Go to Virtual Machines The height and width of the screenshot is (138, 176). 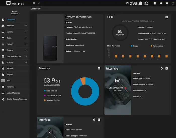pyautogui.click(x=13, y=93)
